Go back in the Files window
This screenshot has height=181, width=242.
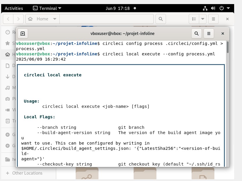(8, 19)
